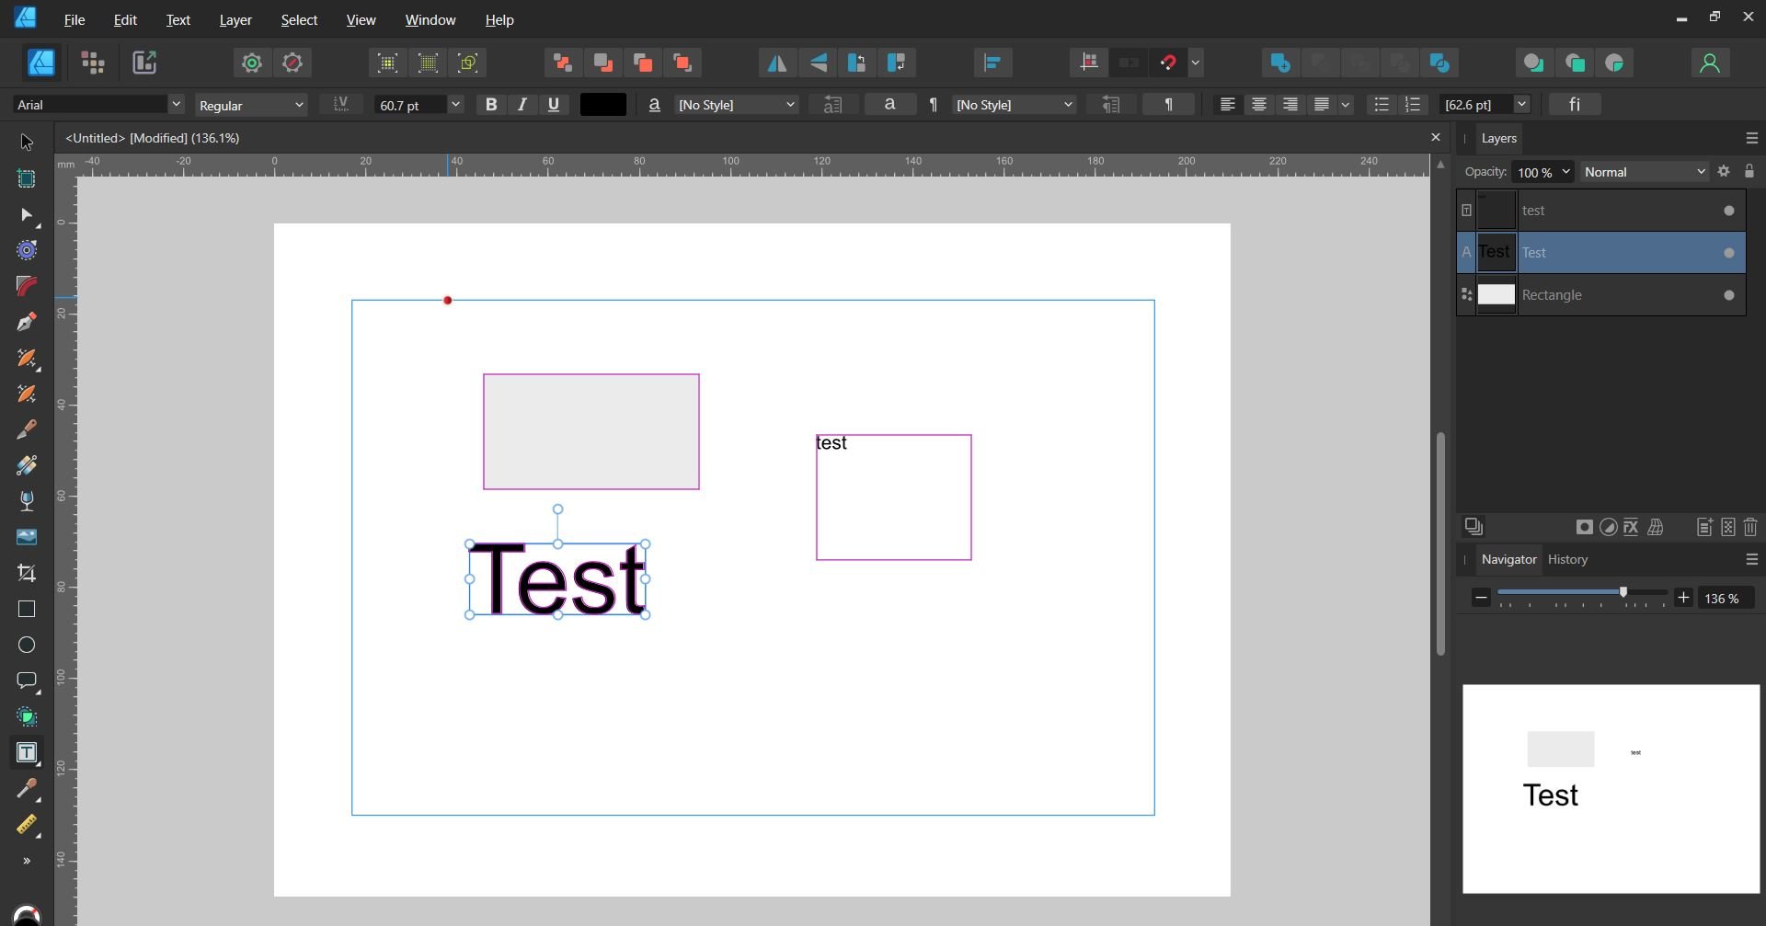The width and height of the screenshot is (1766, 926).
Task: Close the Untitled document tab
Action: (x=1435, y=137)
